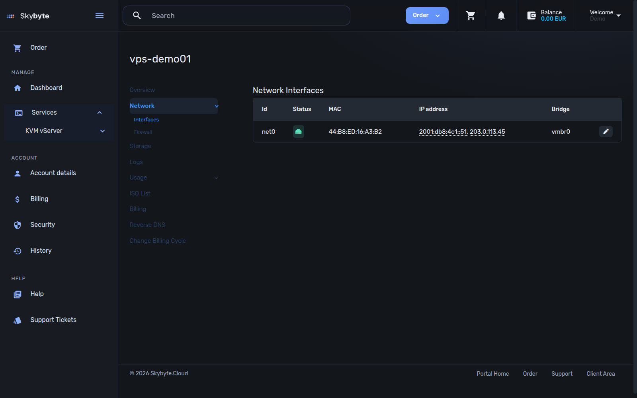Expand the Usage submenu chevron
The image size is (637, 398).
coord(216,178)
